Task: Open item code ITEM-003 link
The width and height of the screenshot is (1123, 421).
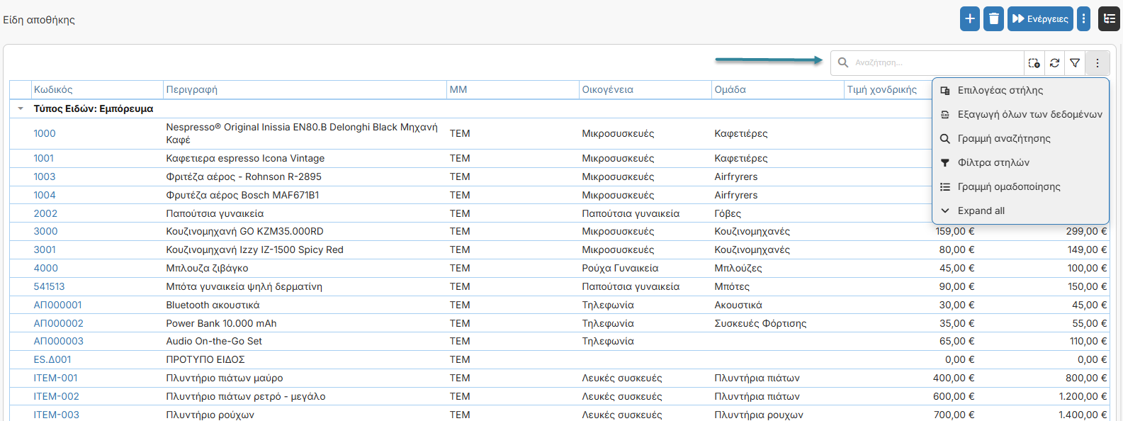Action: (57, 415)
